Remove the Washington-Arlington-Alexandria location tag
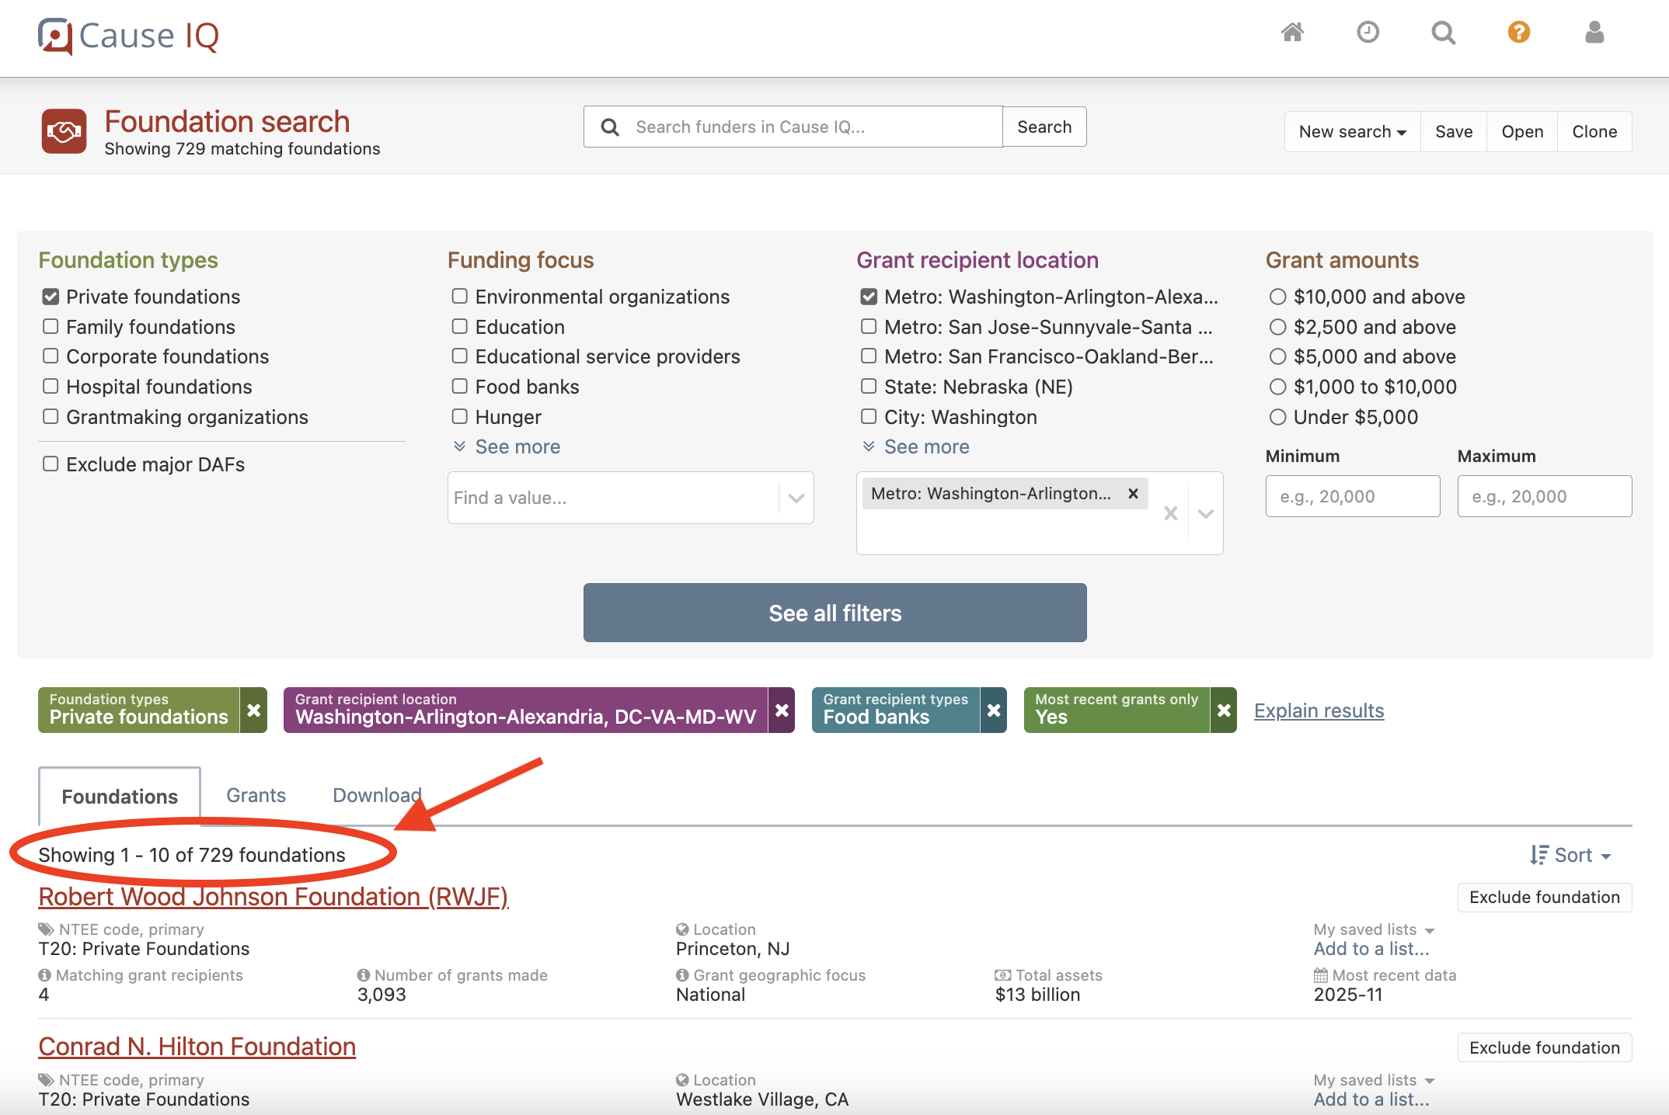Image resolution: width=1669 pixels, height=1115 pixels. click(x=782, y=710)
